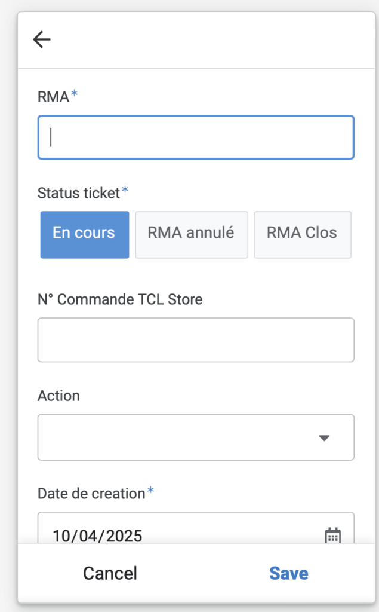Click the 10/04/2025 date value
The width and height of the screenshot is (379, 612).
click(97, 536)
